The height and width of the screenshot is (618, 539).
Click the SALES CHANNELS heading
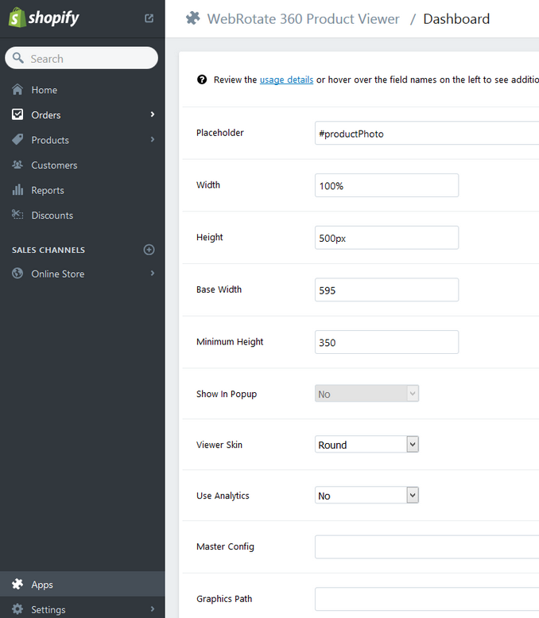48,250
